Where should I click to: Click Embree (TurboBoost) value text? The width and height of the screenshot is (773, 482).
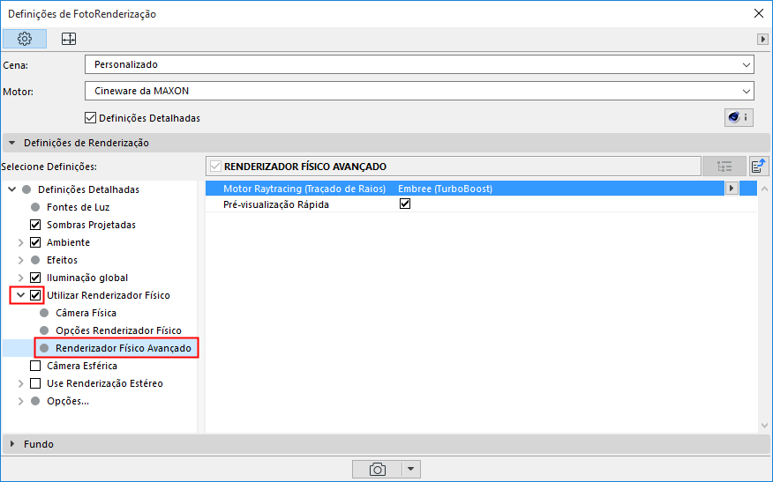point(445,189)
